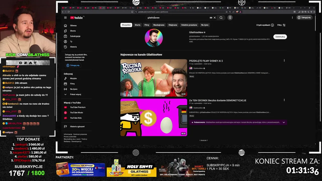Image resolution: width=322 pixels, height=181 pixels.
Task: Click the browser back arrow
Action: [63, 12]
